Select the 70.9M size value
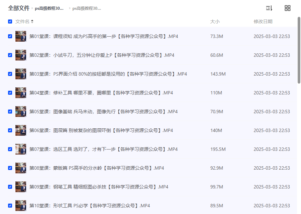This screenshot has height=214, width=301. click(217, 112)
